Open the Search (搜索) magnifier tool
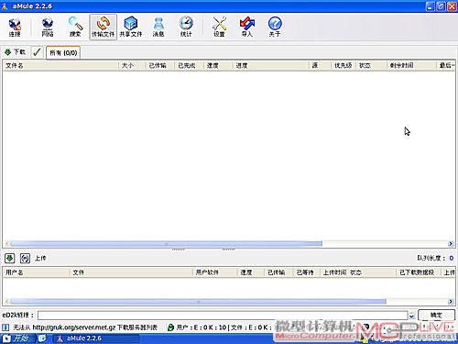 pos(75,27)
